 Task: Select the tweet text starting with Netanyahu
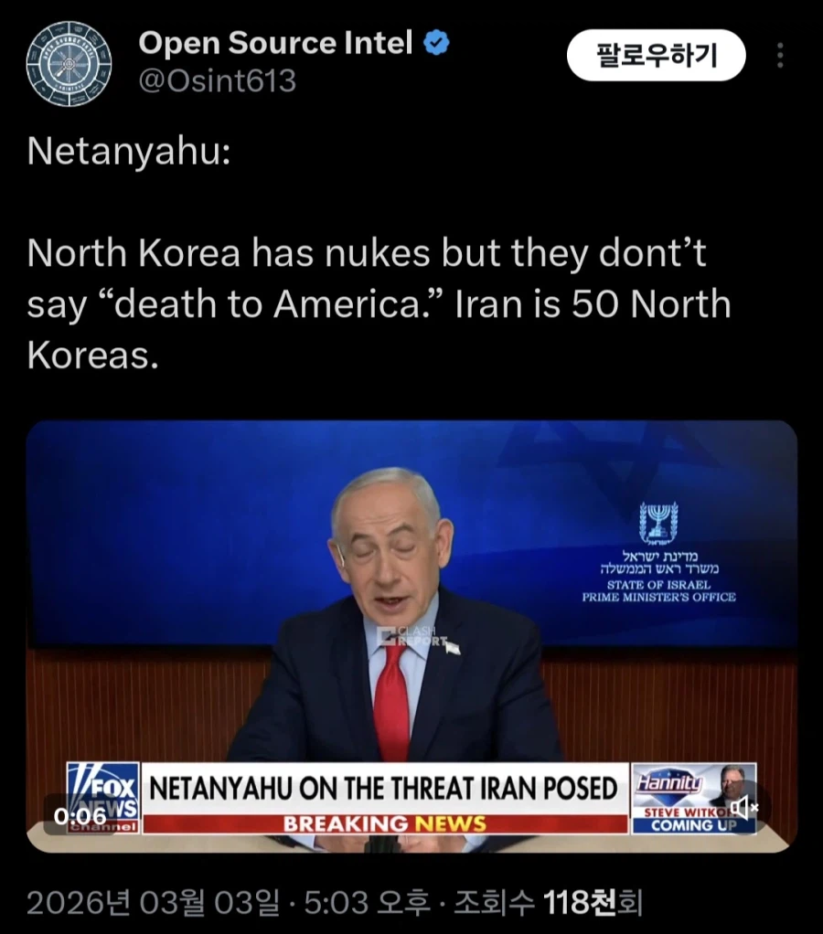(x=379, y=254)
